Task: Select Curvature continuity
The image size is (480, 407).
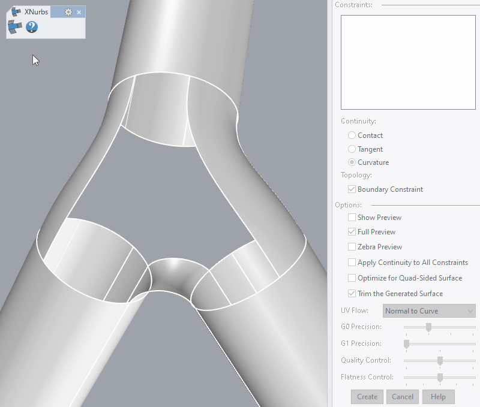Action: tap(352, 162)
